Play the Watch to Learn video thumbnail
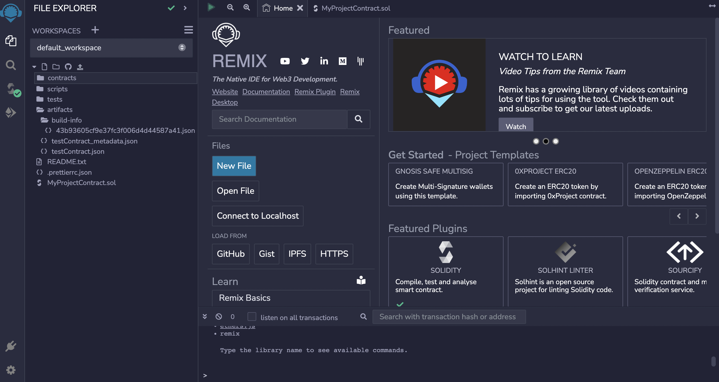719x382 pixels. pyautogui.click(x=439, y=85)
